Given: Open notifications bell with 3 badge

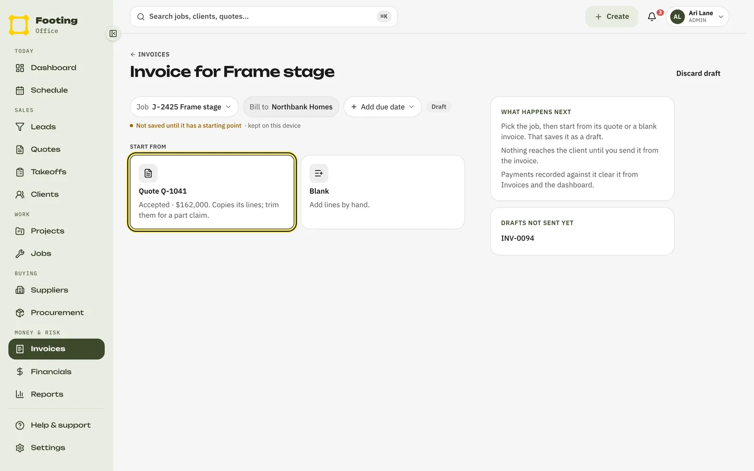Looking at the screenshot, I should [x=652, y=16].
